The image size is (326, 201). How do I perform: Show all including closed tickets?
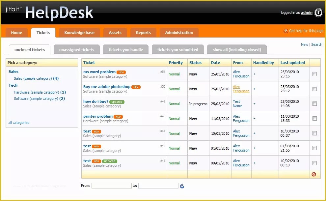pyautogui.click(x=237, y=50)
